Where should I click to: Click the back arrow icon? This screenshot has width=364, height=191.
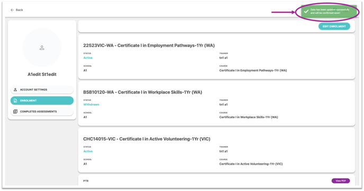tap(12, 10)
